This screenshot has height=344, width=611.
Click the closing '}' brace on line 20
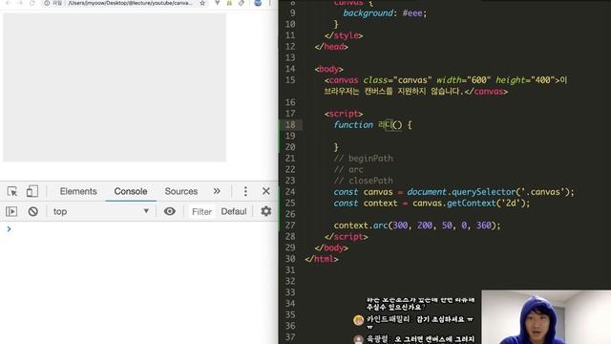tap(336, 147)
